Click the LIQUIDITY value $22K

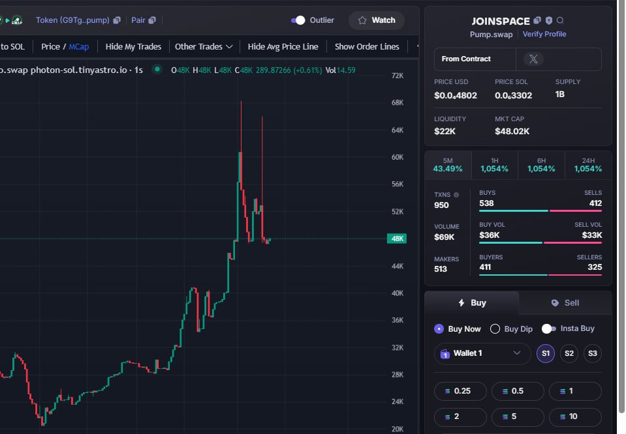pos(445,132)
